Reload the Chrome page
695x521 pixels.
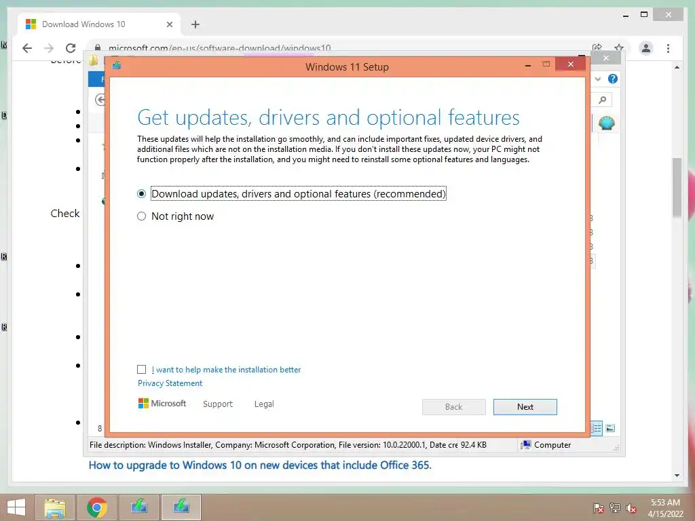coord(71,48)
